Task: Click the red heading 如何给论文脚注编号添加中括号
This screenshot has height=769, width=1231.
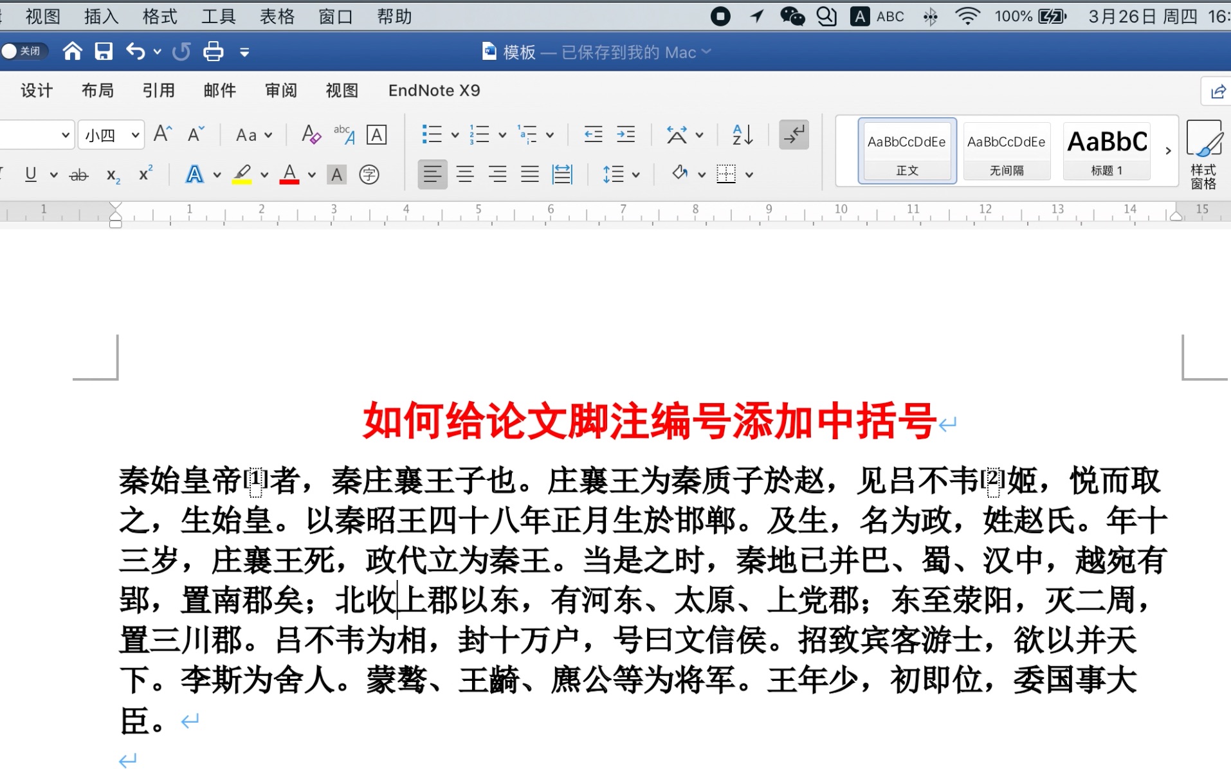Action: coord(650,421)
